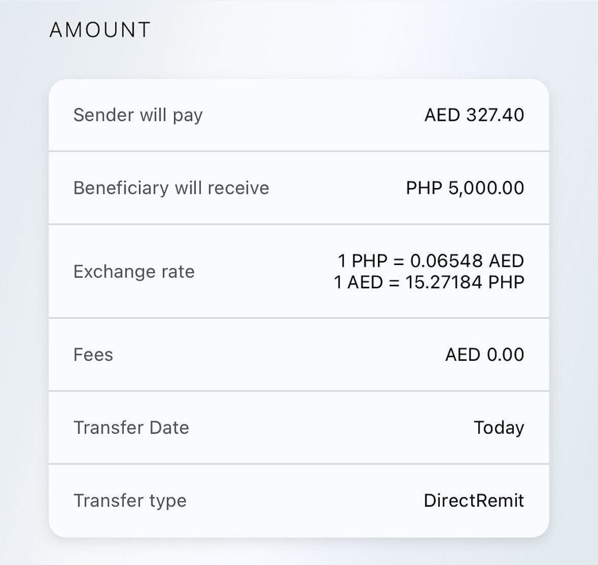Click the word type in Transfer type
The width and height of the screenshot is (598, 565).
tap(167, 501)
